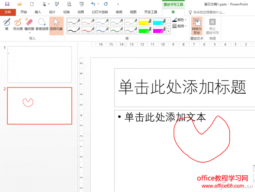Click the Save icon in quick access toolbar
255x192 pixels.
pos(7,4)
